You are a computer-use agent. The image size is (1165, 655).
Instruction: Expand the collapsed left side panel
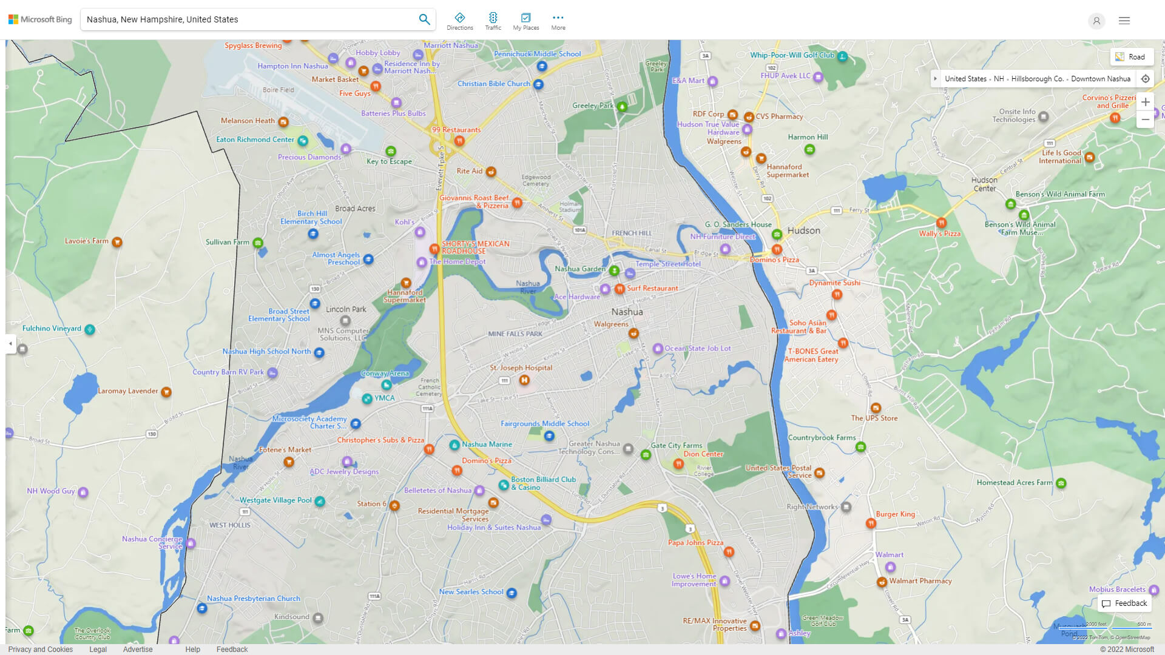pos(10,343)
